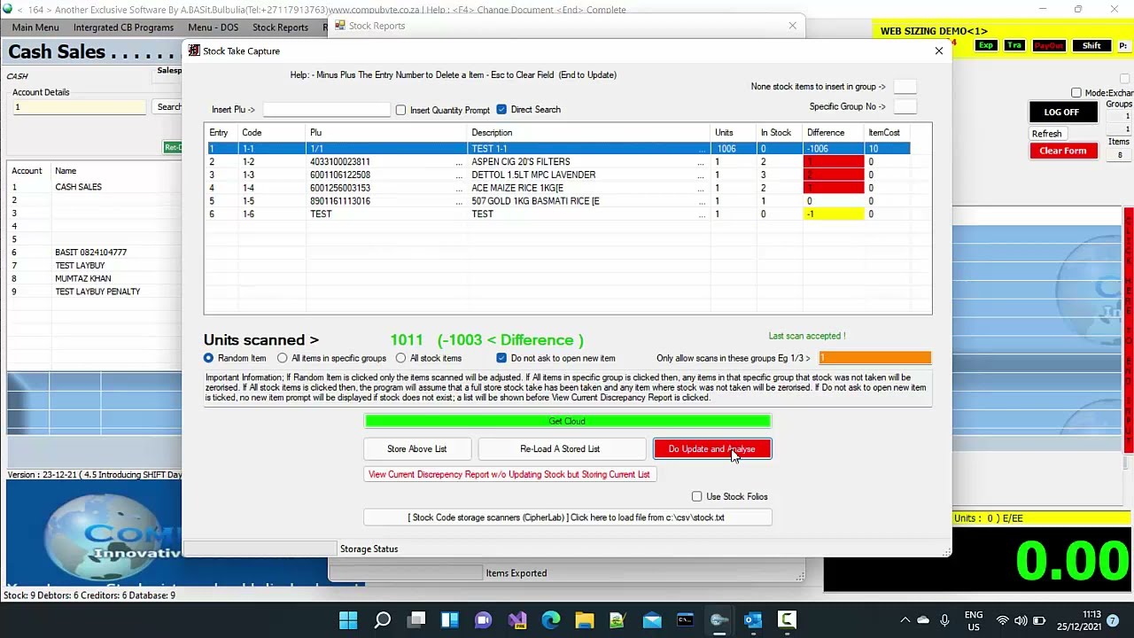Select All items in specific groups
1134x638 pixels.
tap(282, 358)
